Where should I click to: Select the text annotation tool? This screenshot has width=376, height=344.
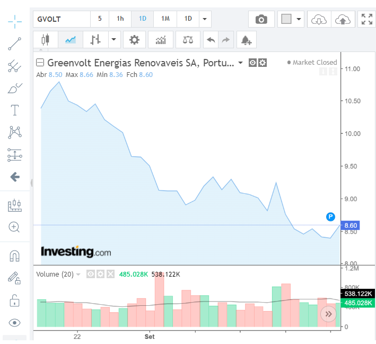coord(15,110)
